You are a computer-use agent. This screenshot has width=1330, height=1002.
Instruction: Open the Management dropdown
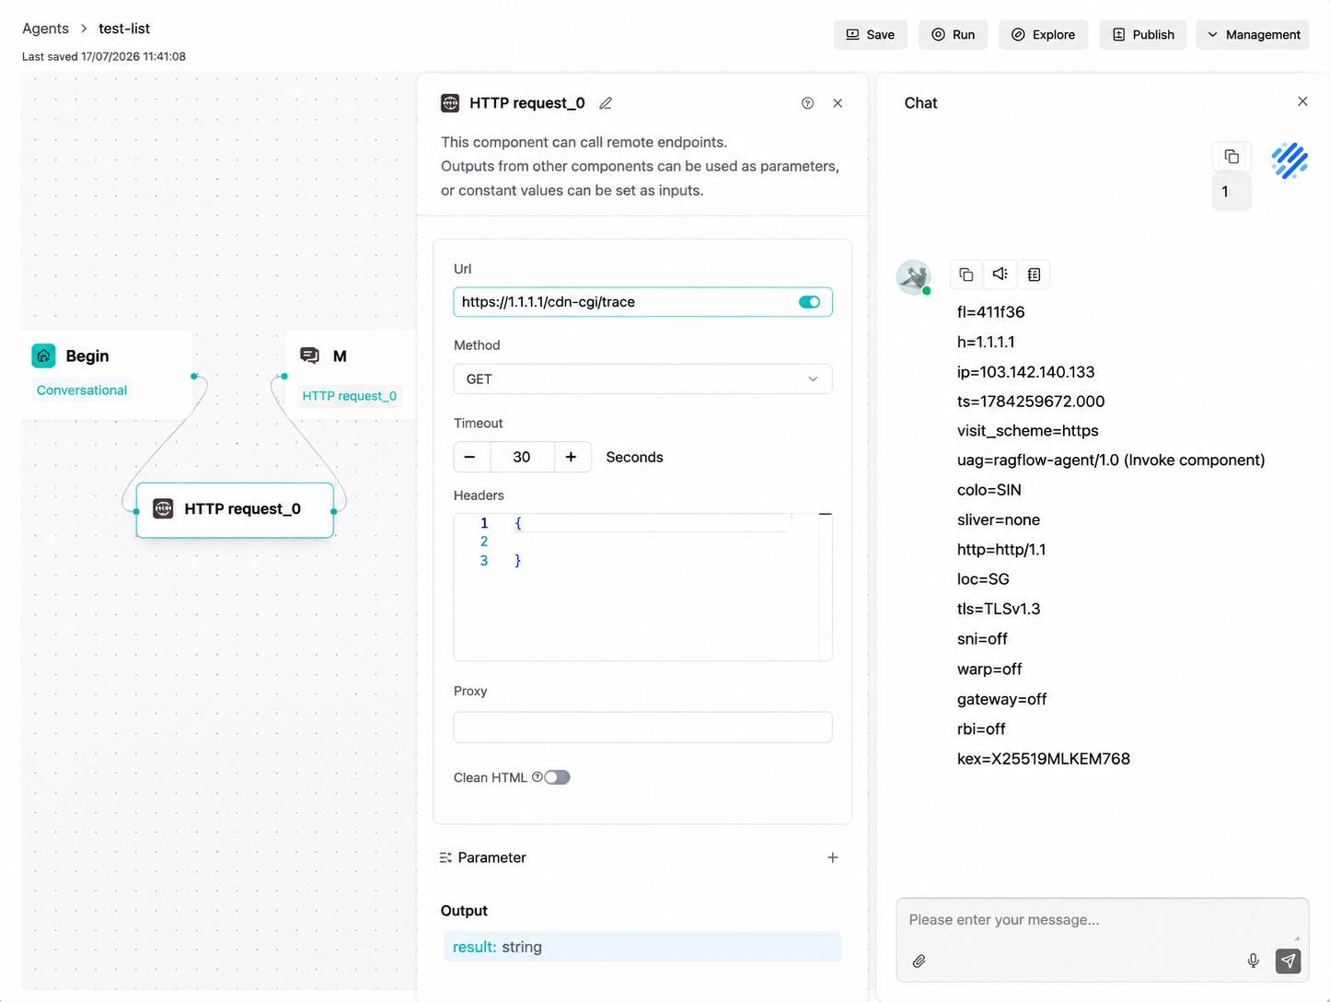[x=1253, y=34]
